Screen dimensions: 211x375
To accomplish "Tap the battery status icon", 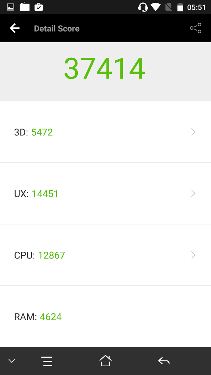I will coord(180,7).
